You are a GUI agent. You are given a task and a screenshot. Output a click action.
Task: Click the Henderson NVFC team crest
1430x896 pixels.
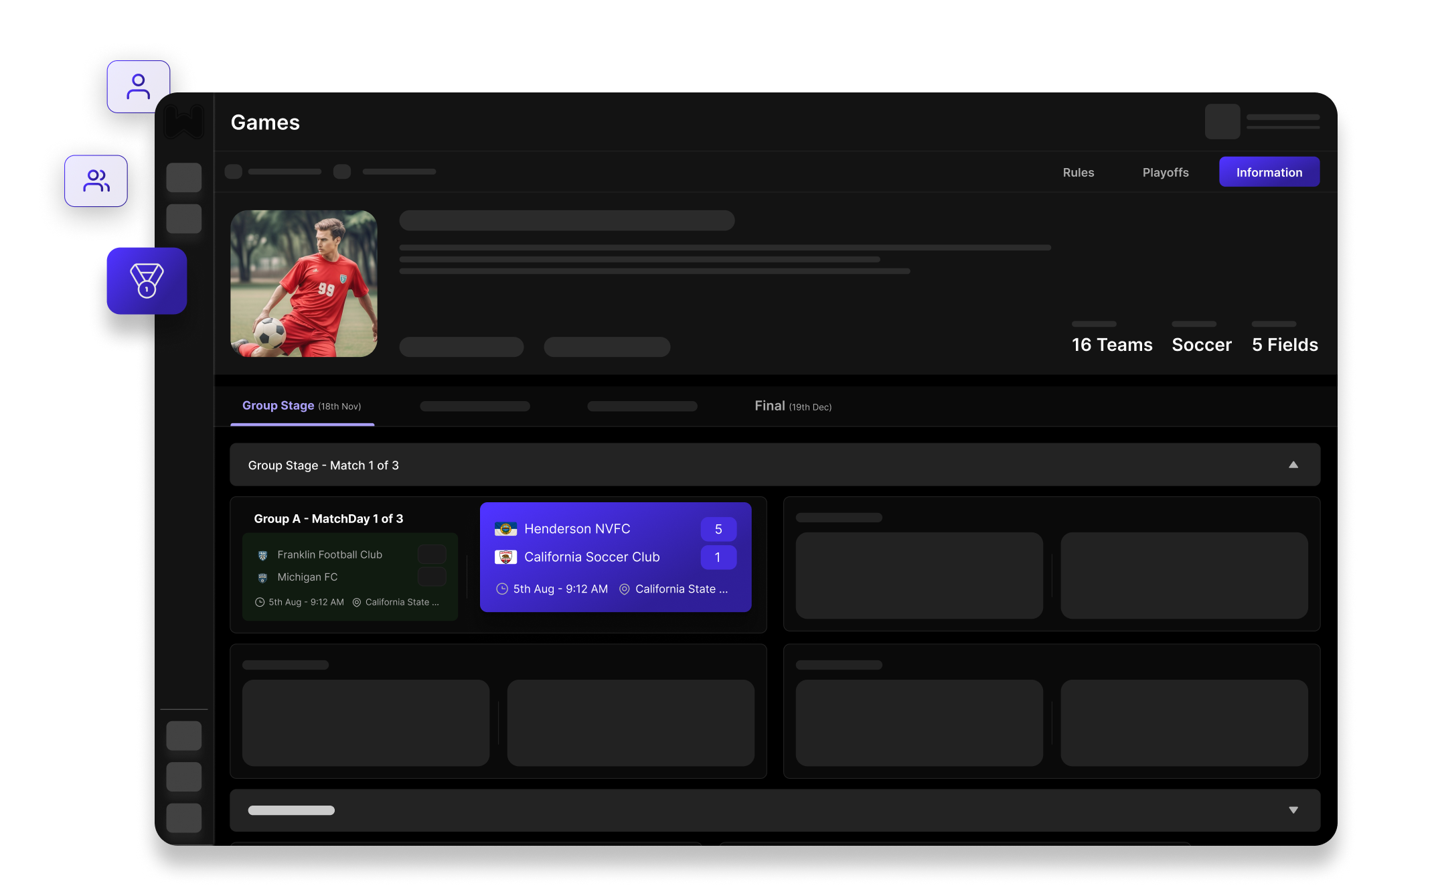tap(507, 528)
